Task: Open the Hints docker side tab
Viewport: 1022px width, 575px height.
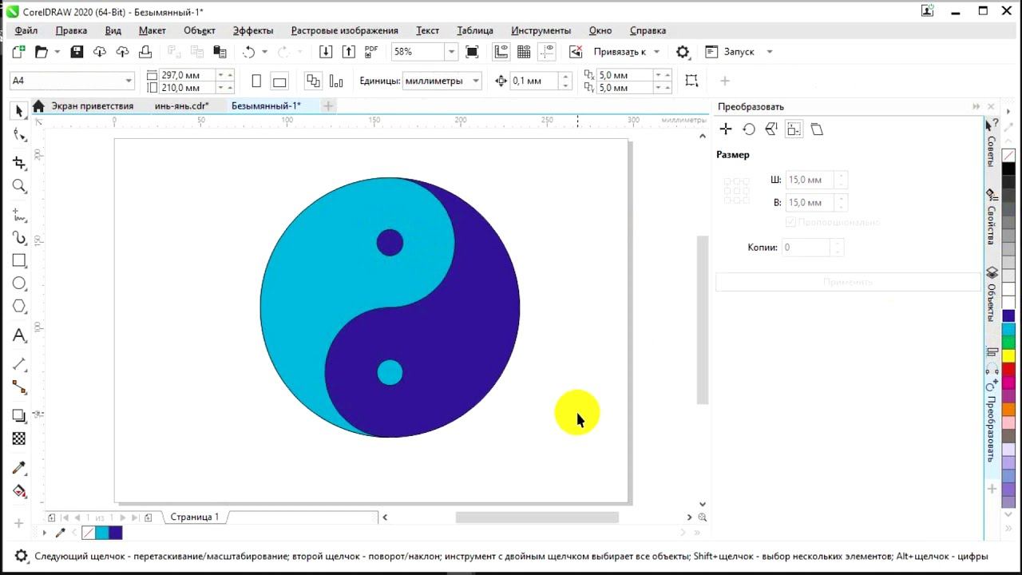Action: [992, 143]
